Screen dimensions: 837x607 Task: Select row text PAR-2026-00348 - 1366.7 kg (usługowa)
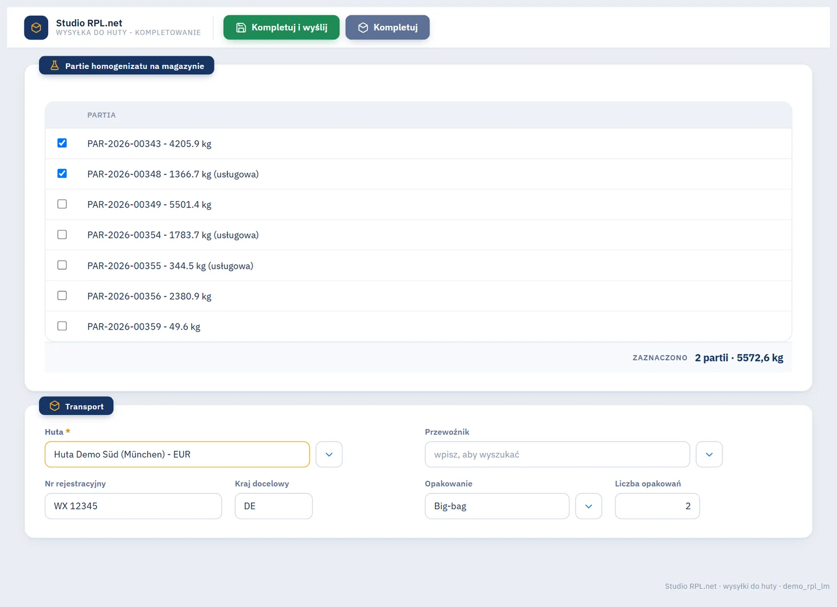point(173,174)
